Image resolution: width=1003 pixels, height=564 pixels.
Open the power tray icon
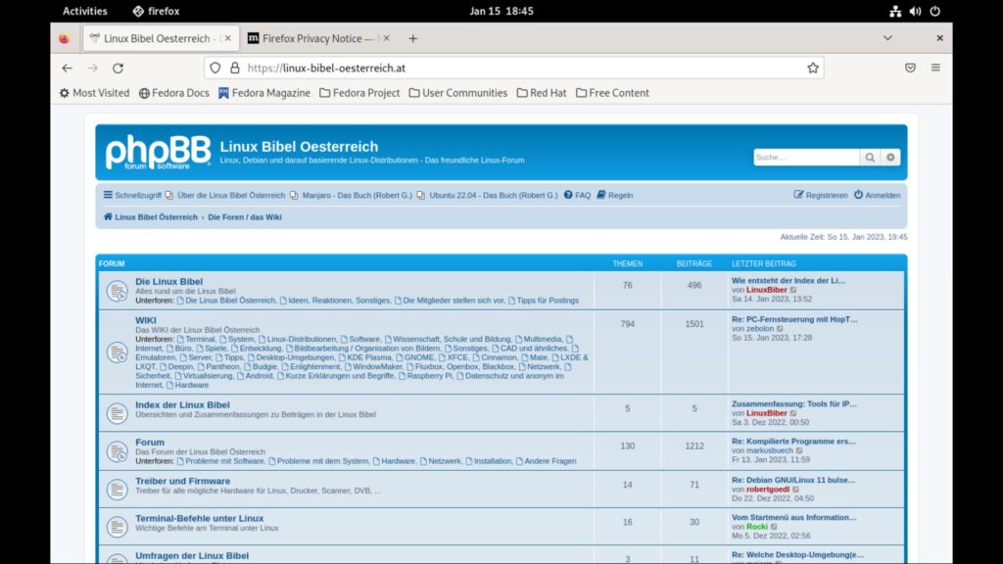point(935,11)
